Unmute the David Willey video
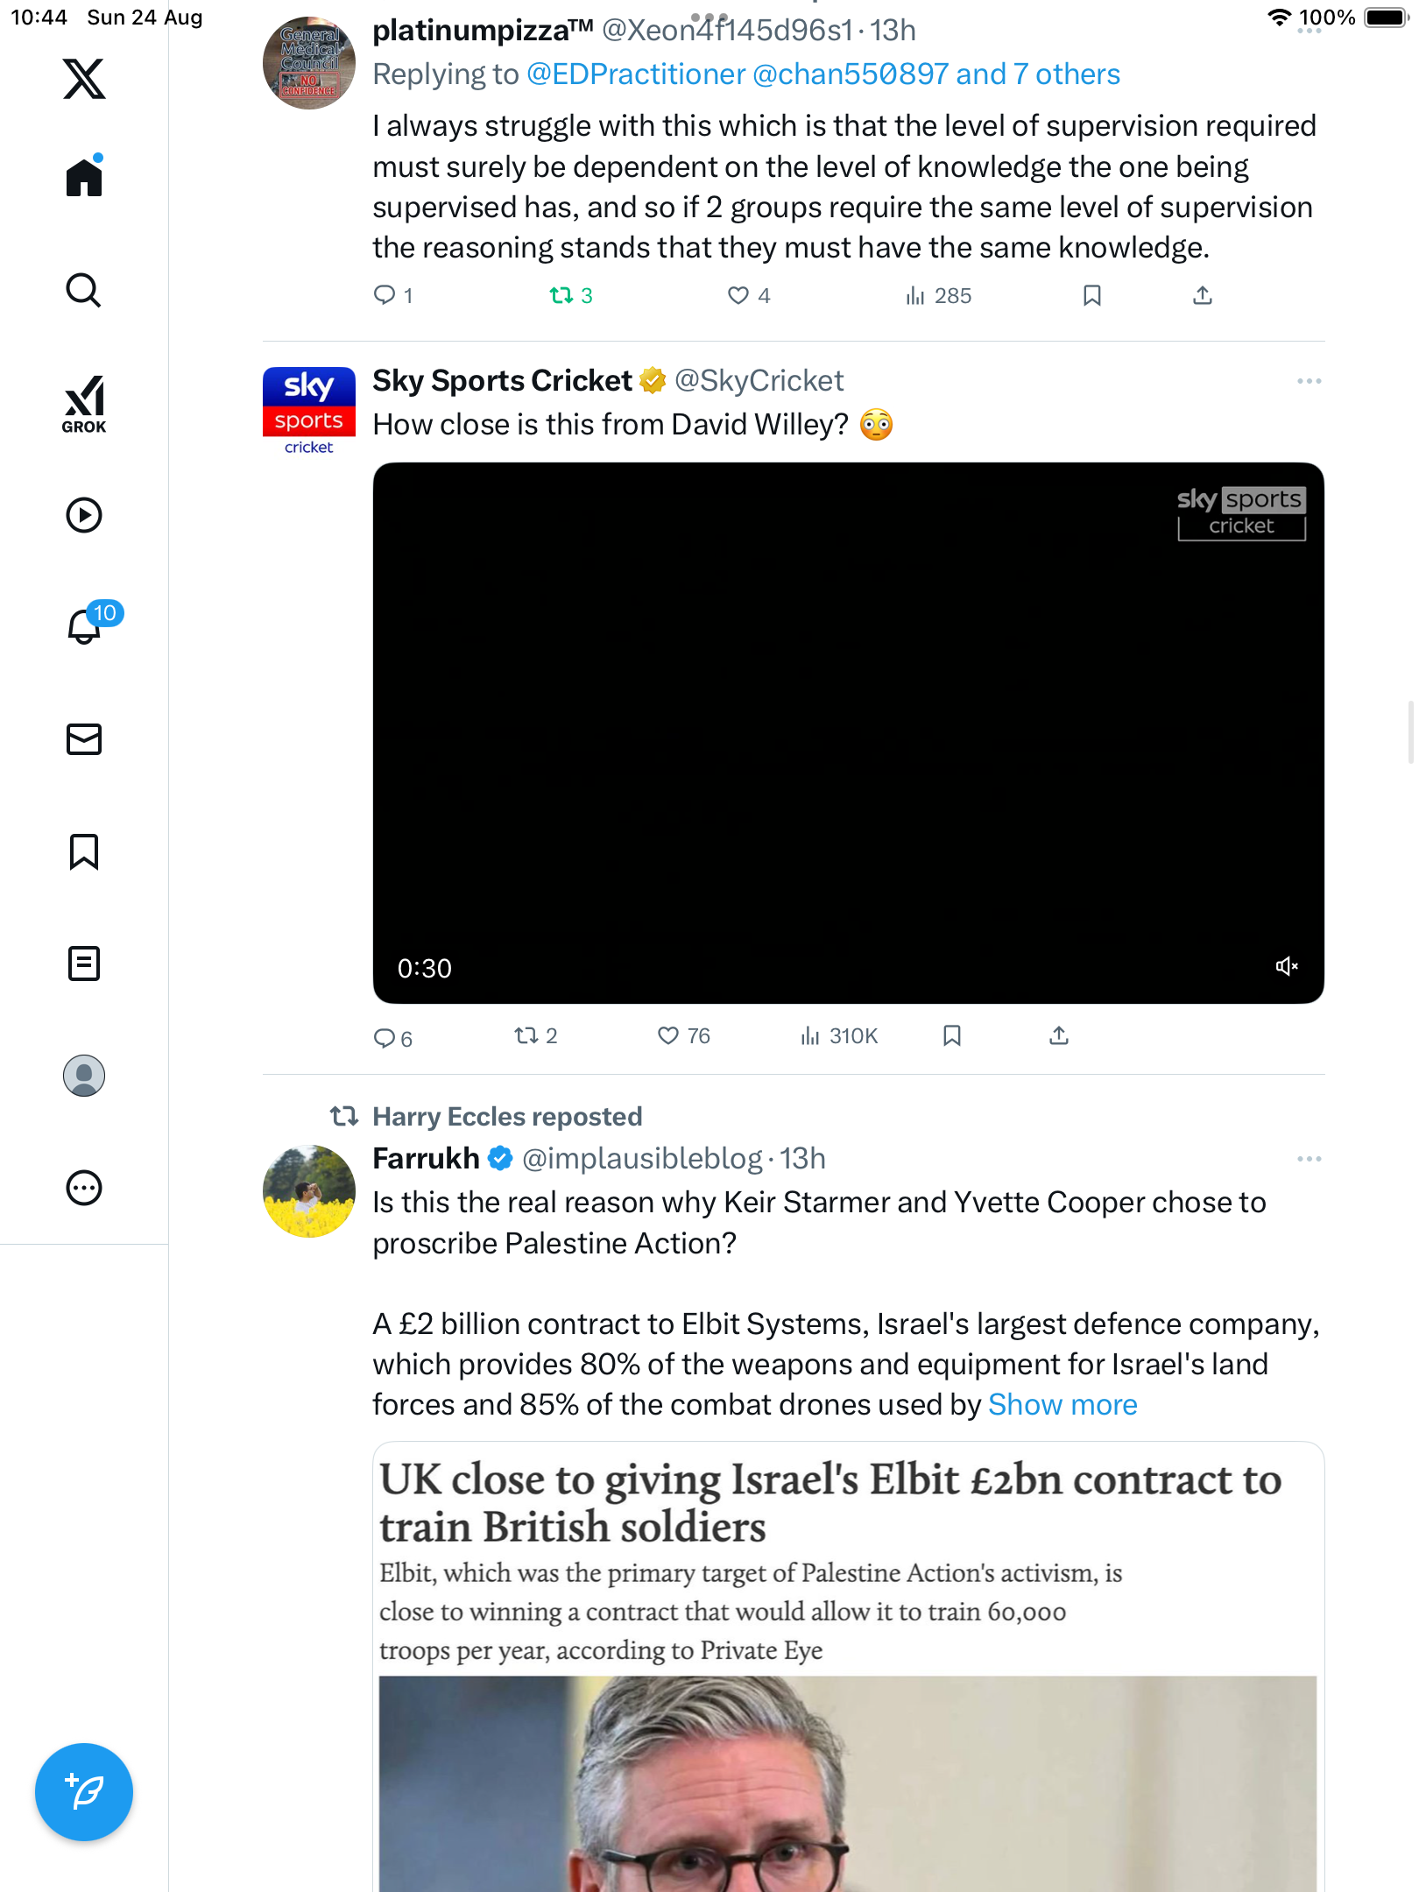This screenshot has width=1419, height=1892. click(x=1286, y=966)
